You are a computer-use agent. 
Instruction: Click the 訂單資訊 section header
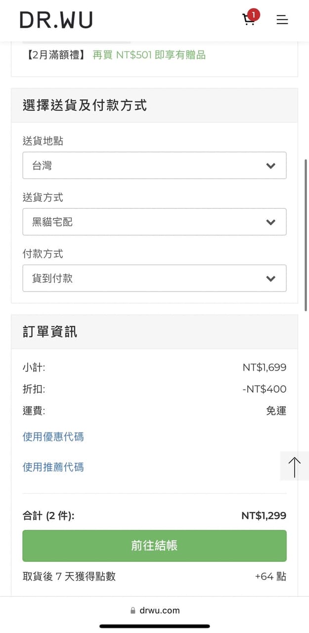[x=48, y=332]
